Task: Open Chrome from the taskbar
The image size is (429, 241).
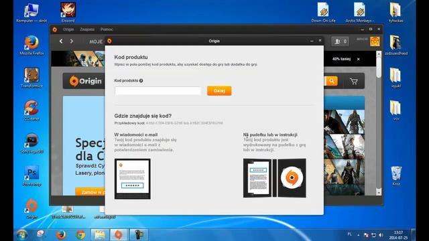Action: [80, 235]
